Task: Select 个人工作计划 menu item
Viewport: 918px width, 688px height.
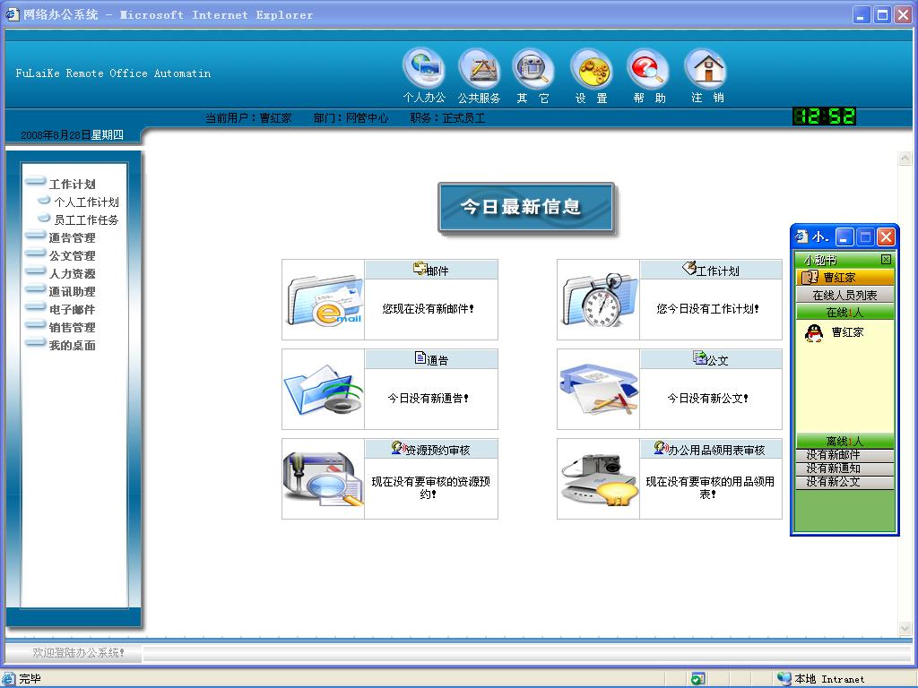Action: click(x=86, y=202)
